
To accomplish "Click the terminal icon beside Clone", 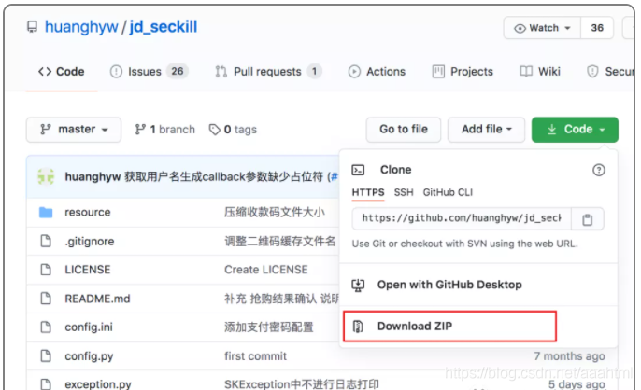I will 358,170.
